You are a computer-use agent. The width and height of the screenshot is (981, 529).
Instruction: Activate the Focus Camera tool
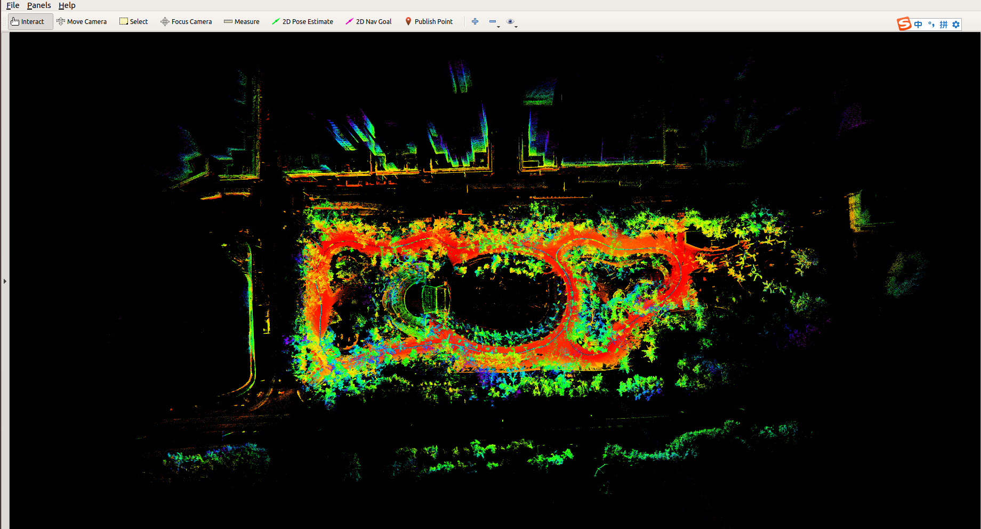[x=186, y=21]
